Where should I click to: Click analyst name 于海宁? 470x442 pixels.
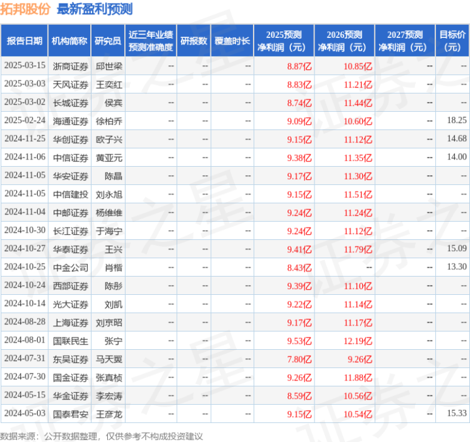click(x=109, y=231)
